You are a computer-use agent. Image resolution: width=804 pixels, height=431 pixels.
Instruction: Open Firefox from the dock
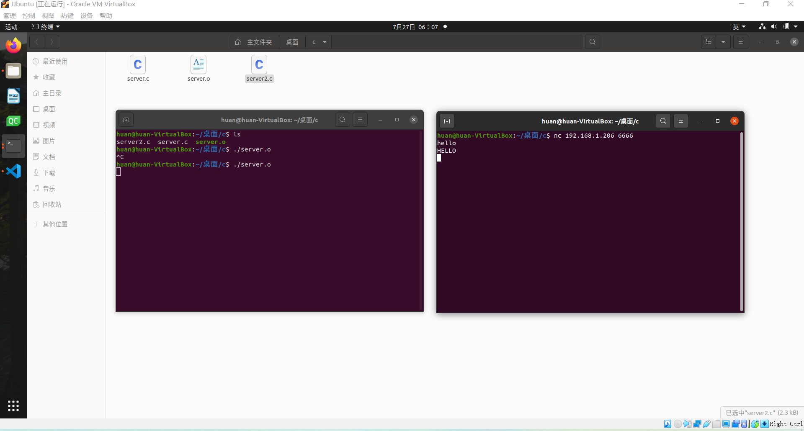point(13,45)
